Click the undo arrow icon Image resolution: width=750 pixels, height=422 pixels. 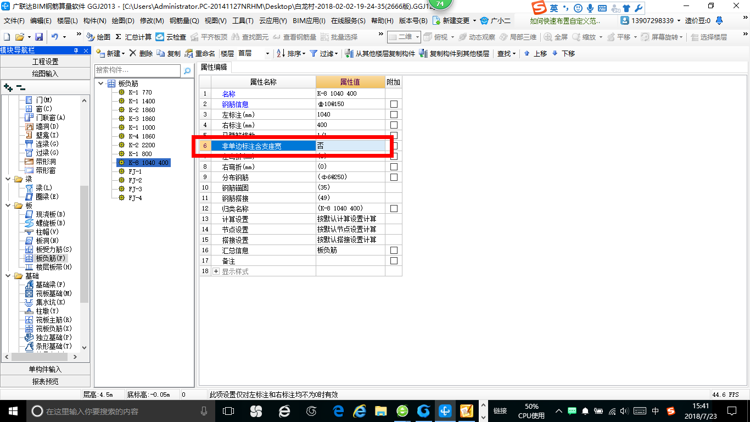point(55,37)
